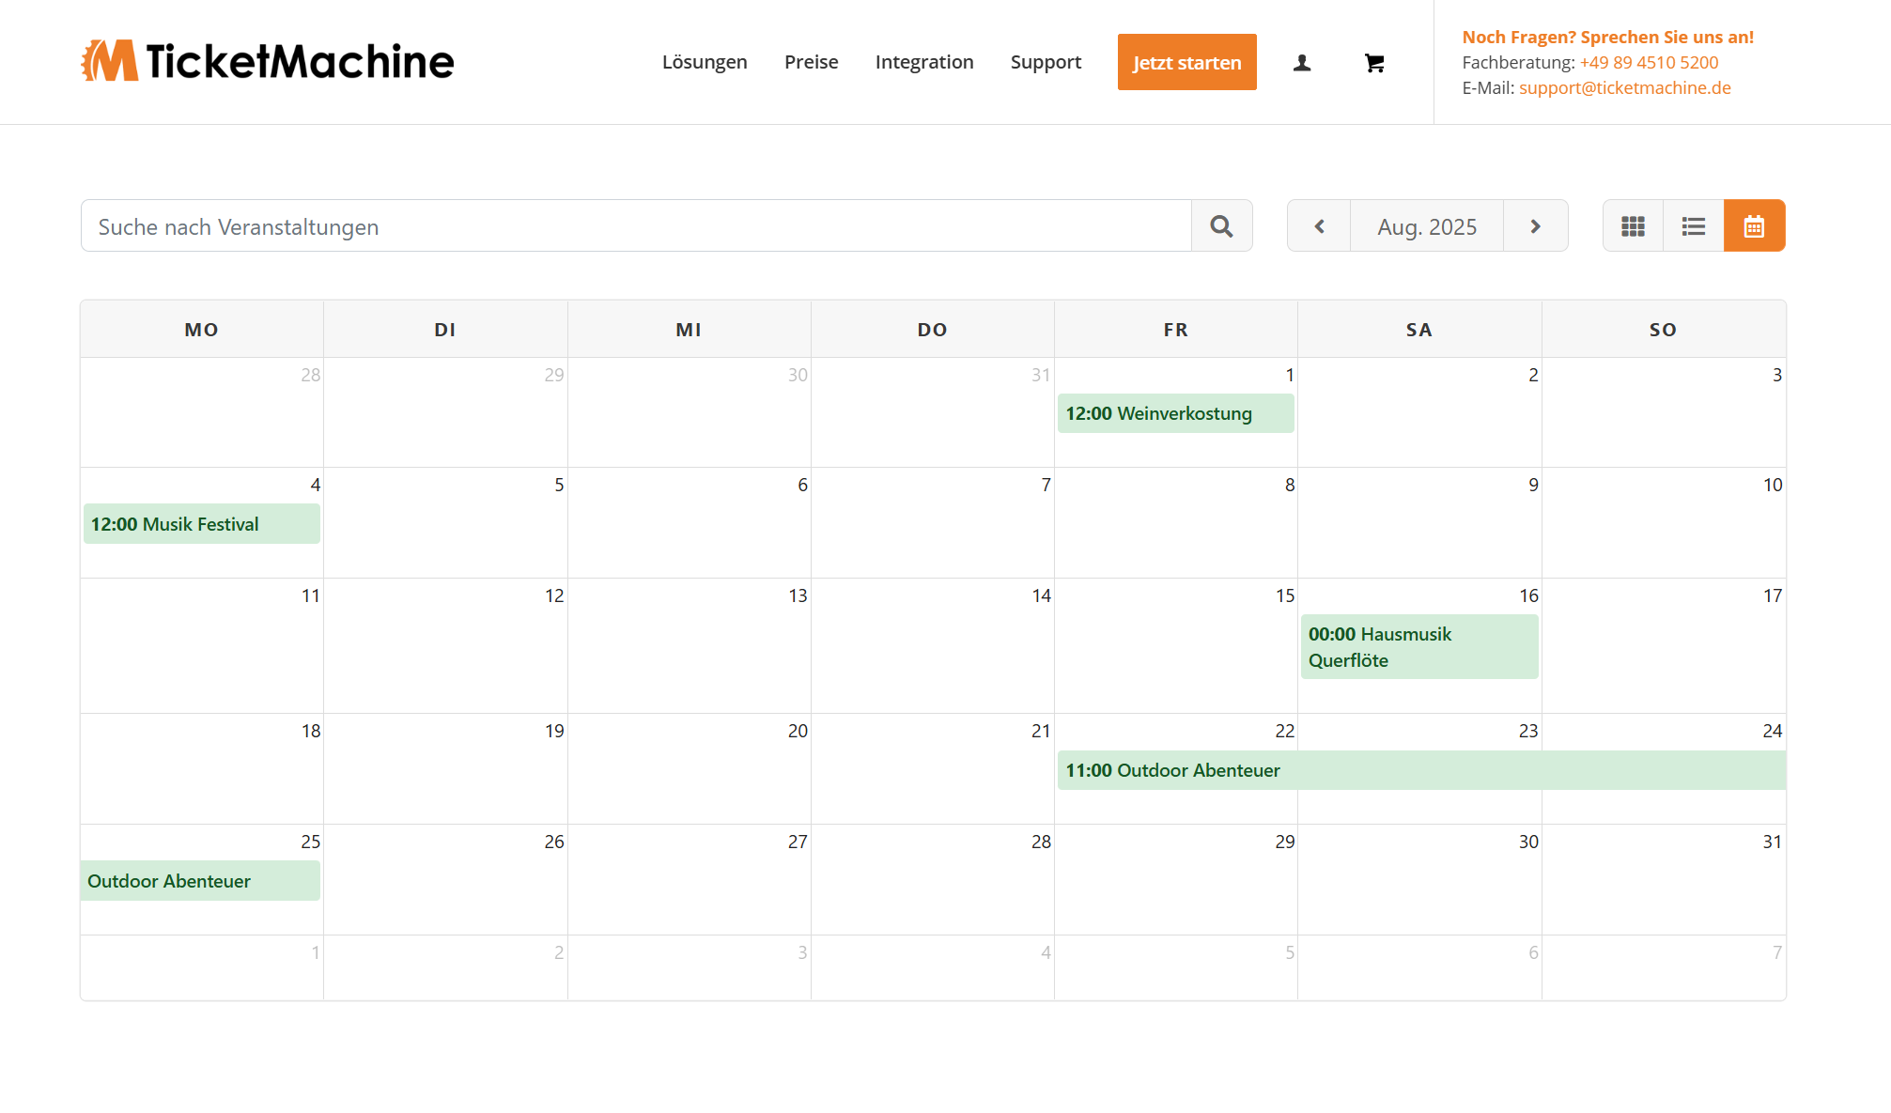Screen dimensions: 1891x1113
Task: Switch to grid tile view
Action: coord(1633,226)
